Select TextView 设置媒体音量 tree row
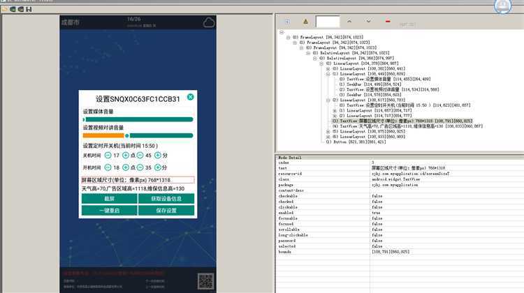 click(385, 79)
